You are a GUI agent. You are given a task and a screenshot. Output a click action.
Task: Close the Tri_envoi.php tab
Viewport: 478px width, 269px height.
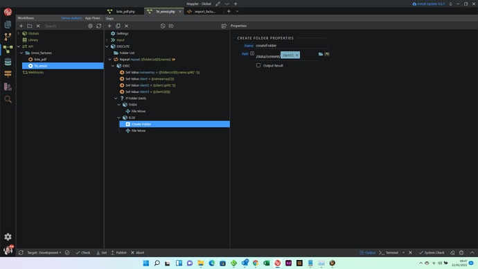pos(180,11)
